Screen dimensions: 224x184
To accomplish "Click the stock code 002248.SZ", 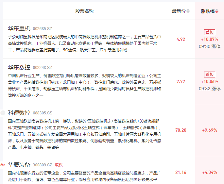I will pos(43,68).
